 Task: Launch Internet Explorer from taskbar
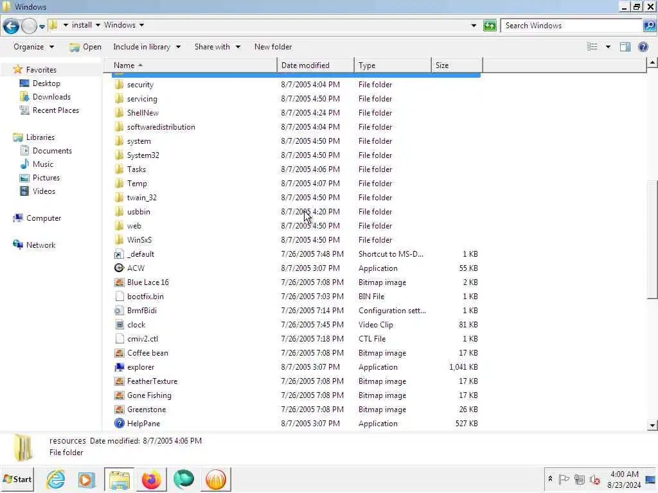(55, 479)
